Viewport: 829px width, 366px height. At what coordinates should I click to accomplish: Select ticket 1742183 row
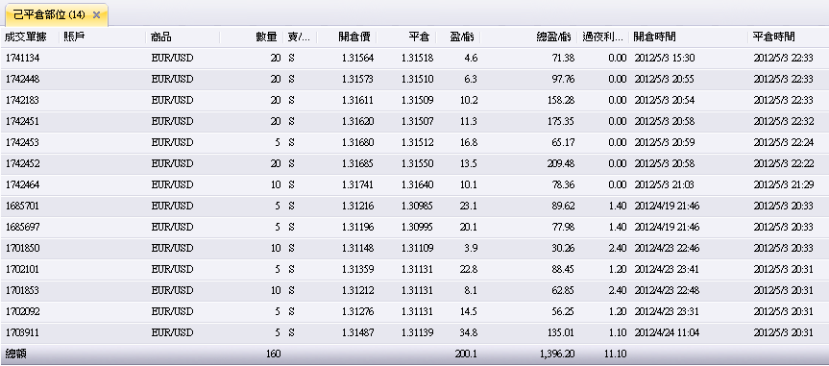tap(415, 101)
